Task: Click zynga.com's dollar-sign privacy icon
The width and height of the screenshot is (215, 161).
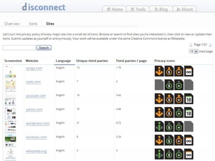Action: point(169,71)
